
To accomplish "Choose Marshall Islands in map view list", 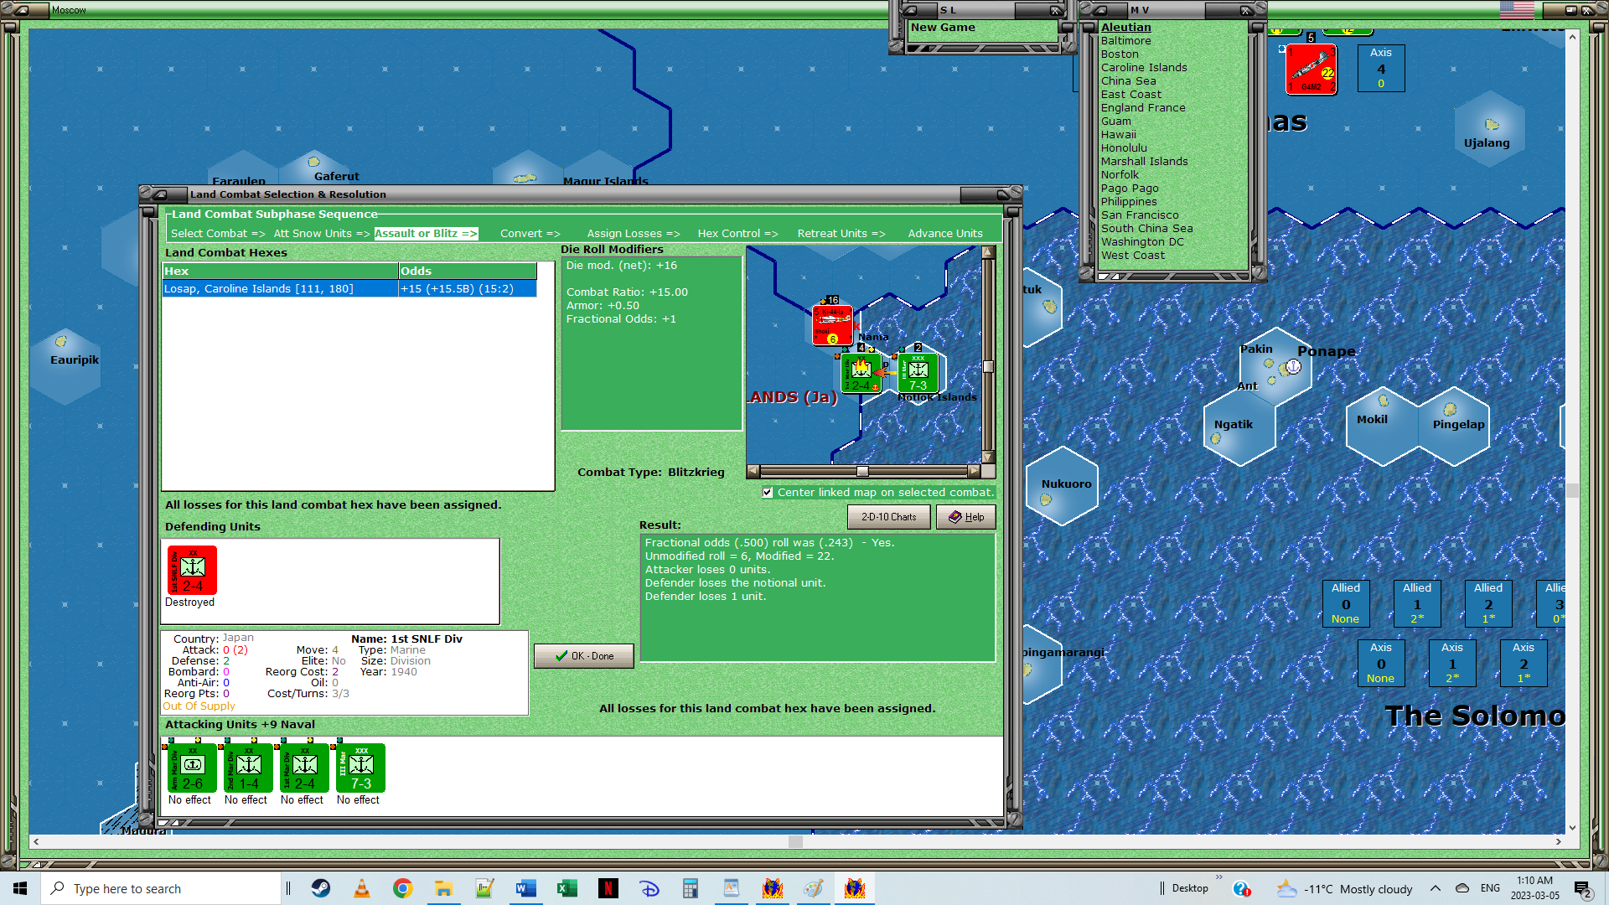I will (x=1144, y=162).
